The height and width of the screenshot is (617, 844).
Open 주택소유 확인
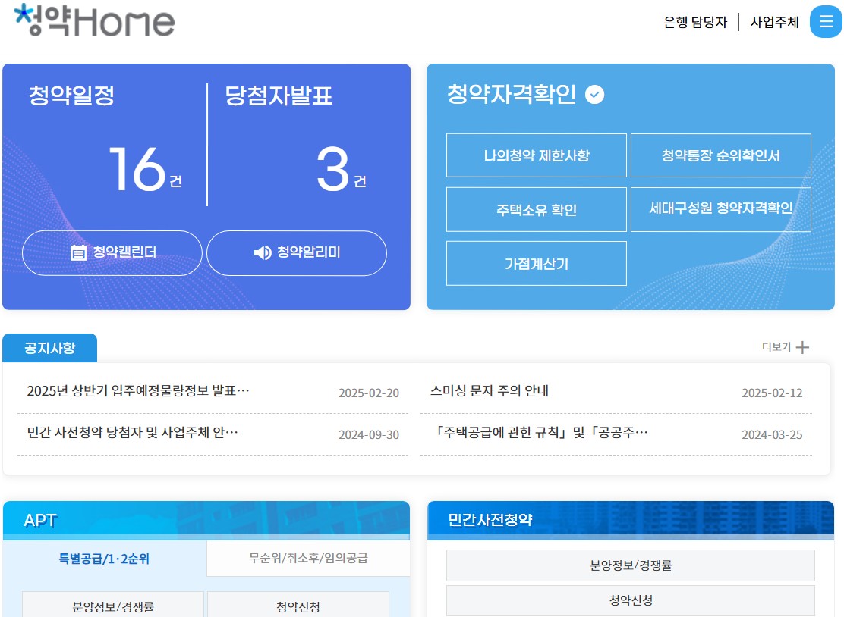[x=536, y=209]
